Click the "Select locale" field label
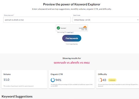The height and width of the screenshot is (99, 139). coord(77,15)
